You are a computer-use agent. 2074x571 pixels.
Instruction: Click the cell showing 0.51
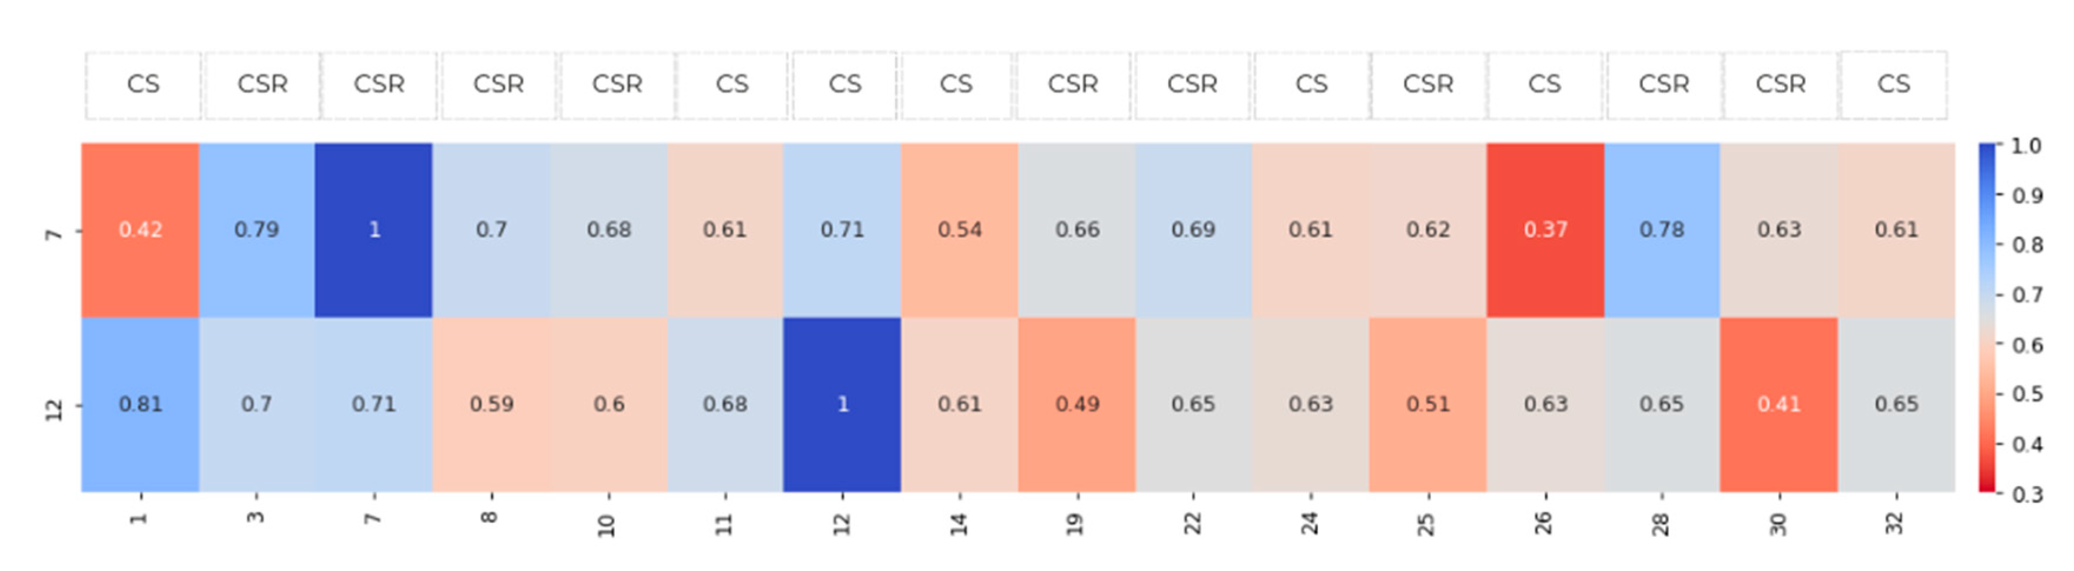click(x=1427, y=403)
